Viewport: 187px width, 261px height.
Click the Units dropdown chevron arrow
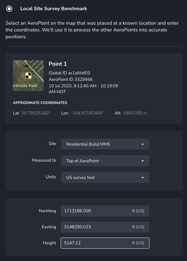point(142,177)
